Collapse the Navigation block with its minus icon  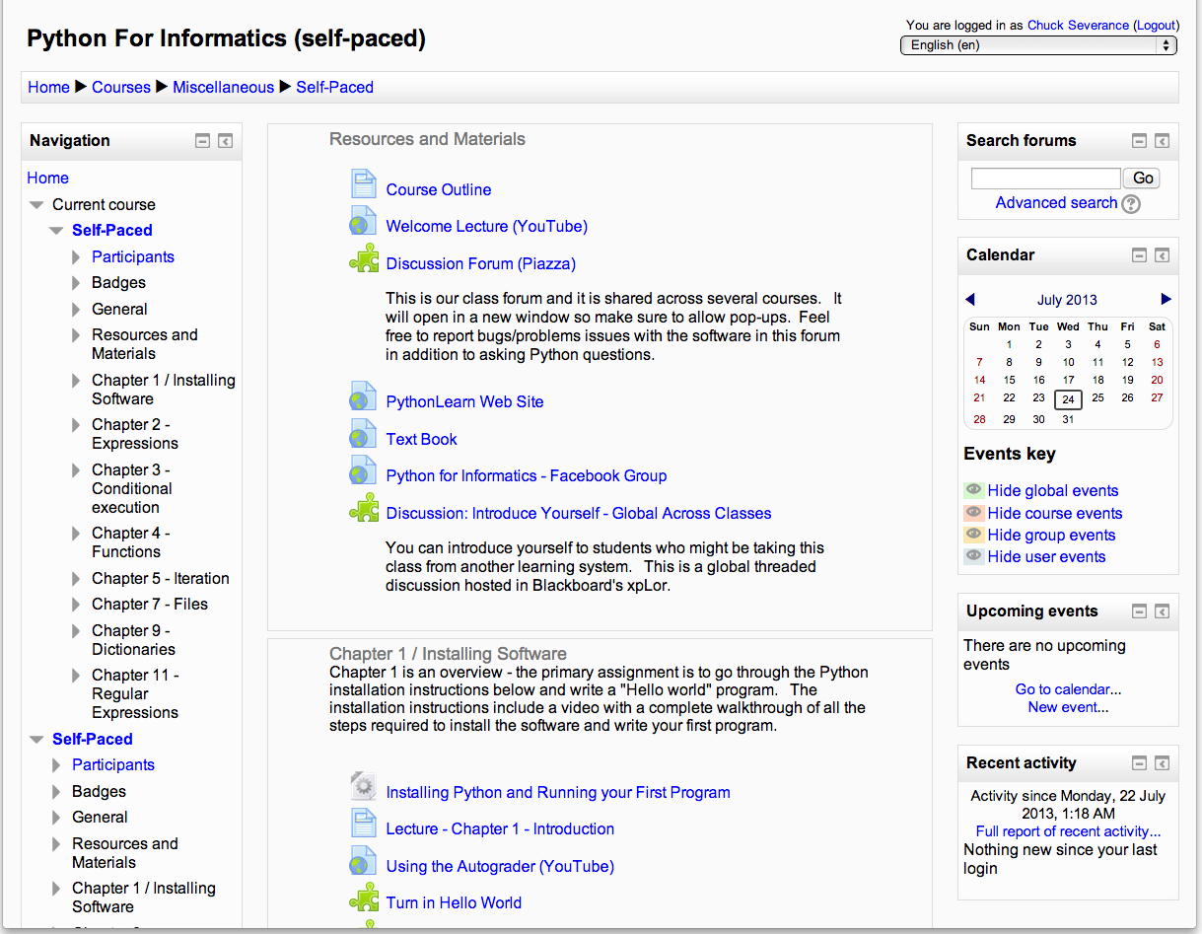tap(202, 141)
